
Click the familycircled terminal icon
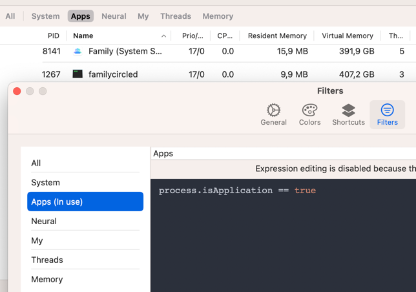coord(78,74)
